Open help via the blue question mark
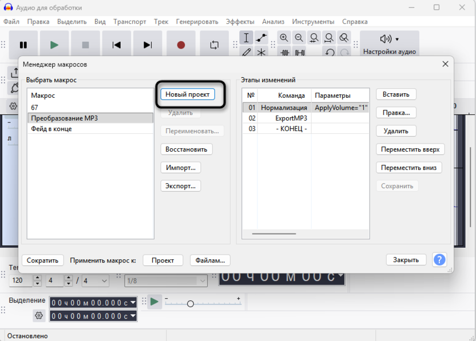476x341 pixels. click(x=439, y=260)
